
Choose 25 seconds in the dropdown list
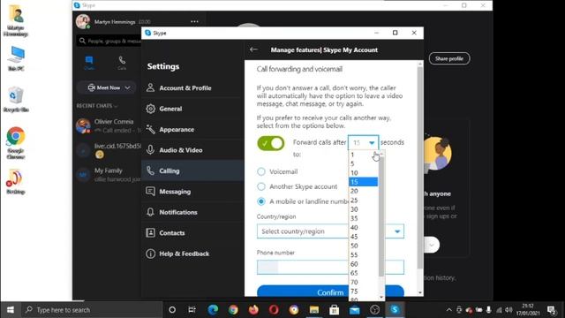click(363, 201)
